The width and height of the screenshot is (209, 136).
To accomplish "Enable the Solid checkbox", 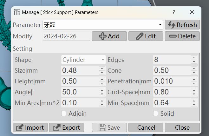I will [156, 113].
